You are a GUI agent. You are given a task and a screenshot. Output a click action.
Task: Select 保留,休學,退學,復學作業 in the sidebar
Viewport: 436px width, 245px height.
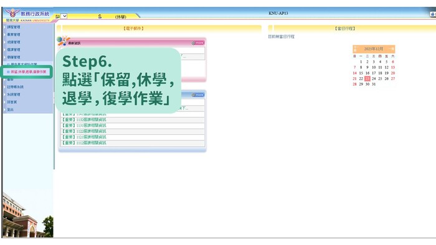(x=28, y=72)
